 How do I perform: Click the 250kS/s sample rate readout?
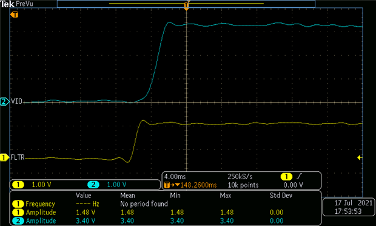pyautogui.click(x=240, y=177)
